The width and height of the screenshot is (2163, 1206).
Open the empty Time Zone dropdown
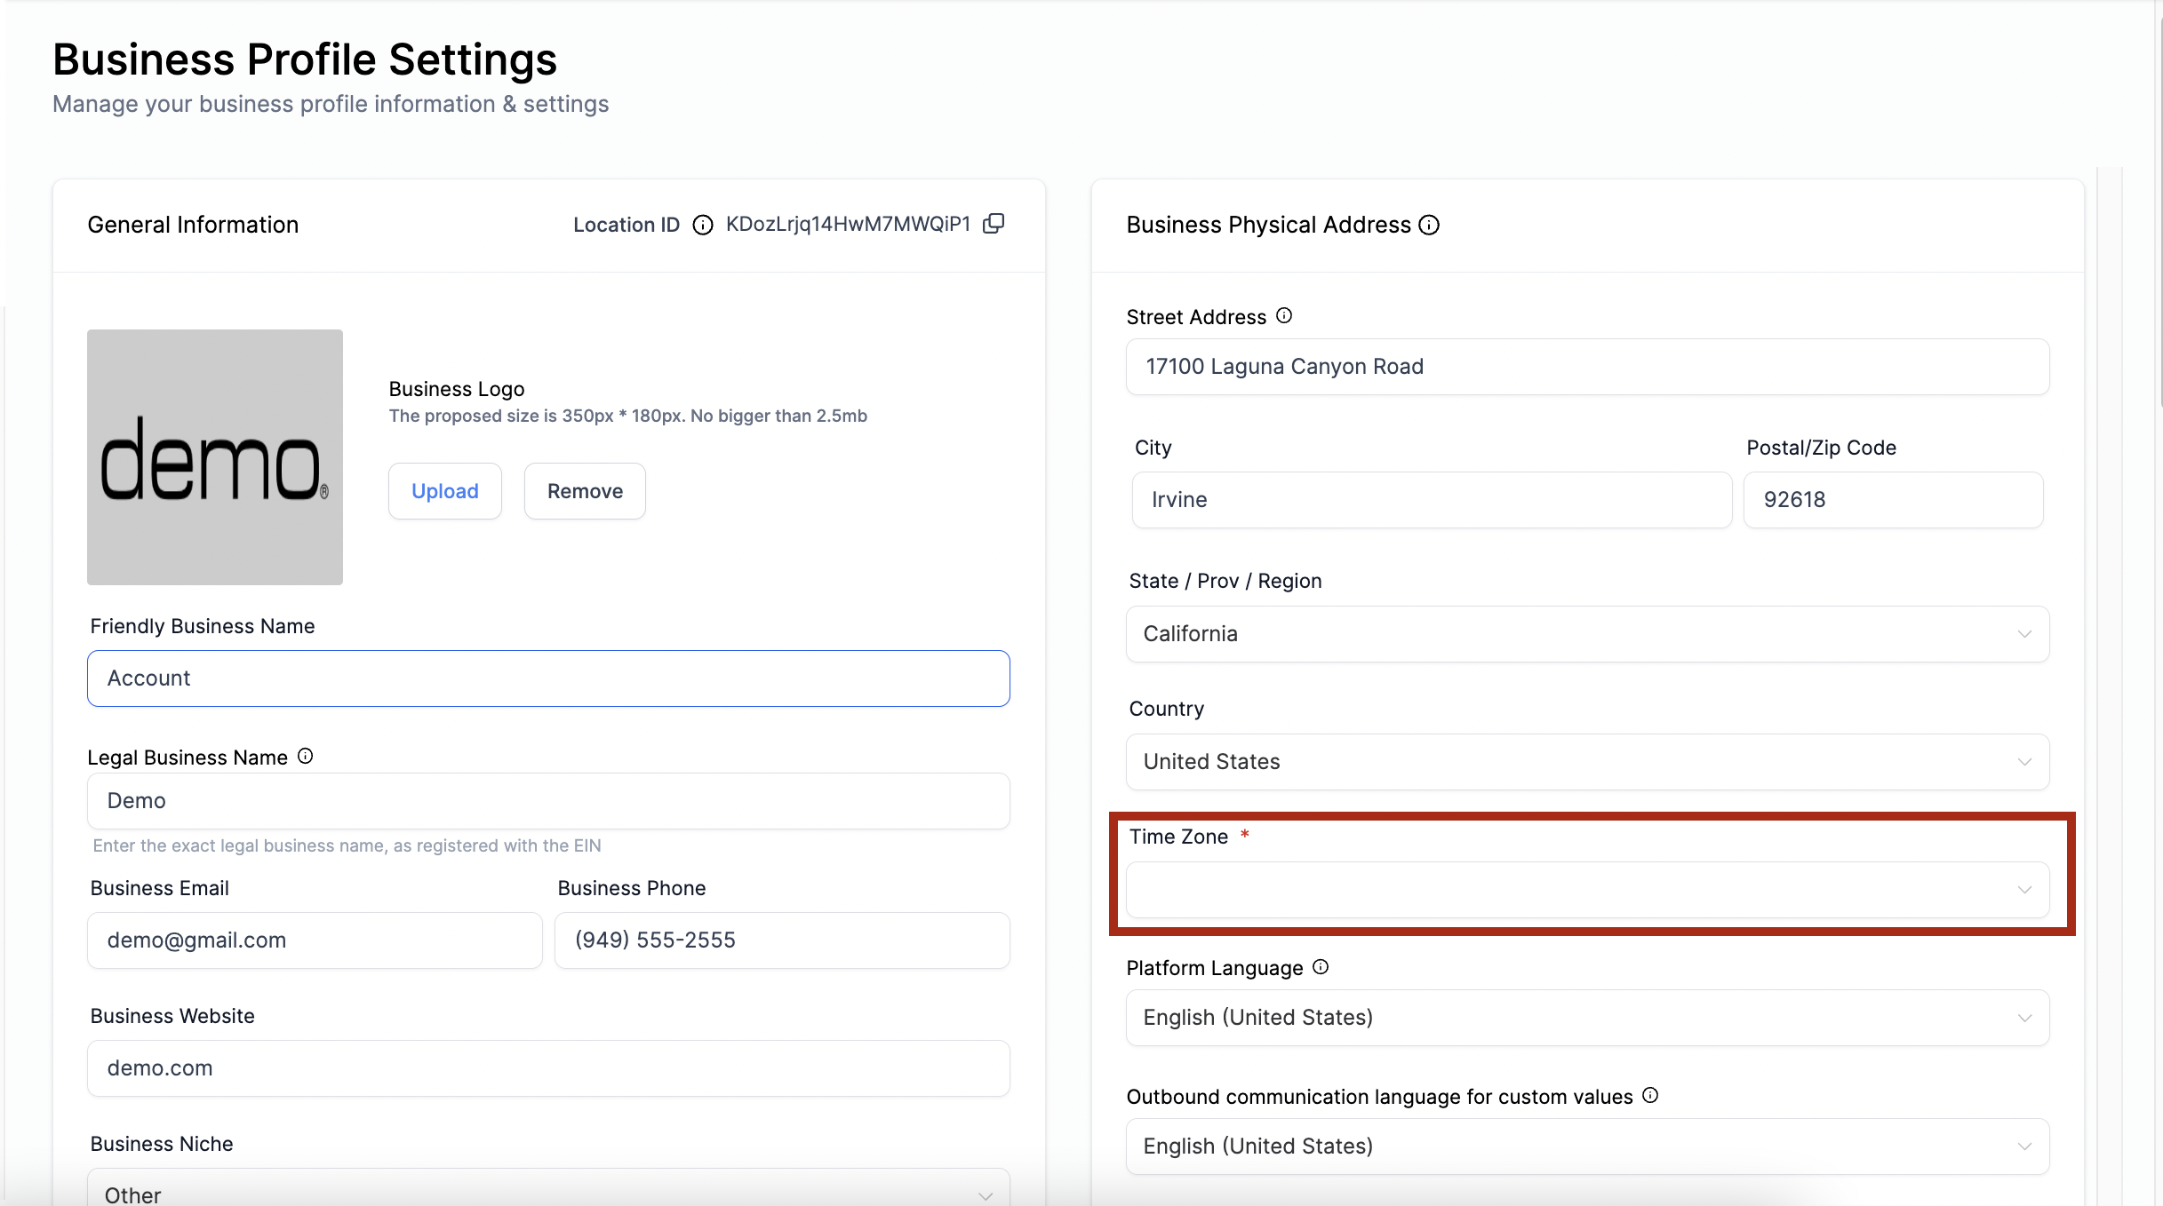tap(1587, 890)
